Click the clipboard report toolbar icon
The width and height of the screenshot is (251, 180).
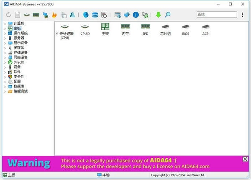(x=64, y=15)
